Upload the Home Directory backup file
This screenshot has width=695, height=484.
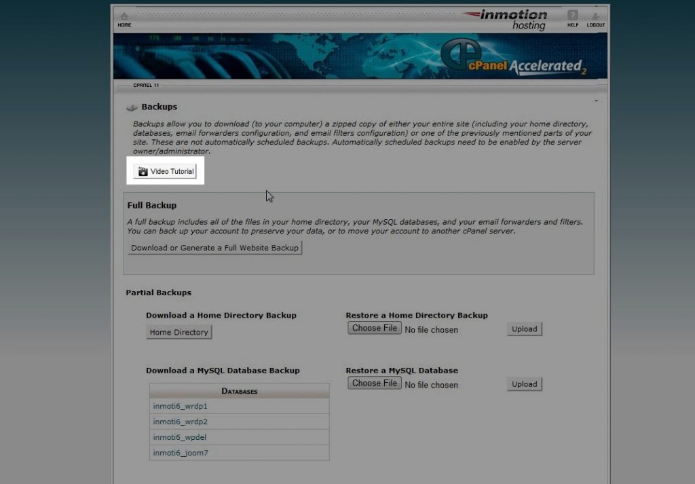[x=525, y=329]
